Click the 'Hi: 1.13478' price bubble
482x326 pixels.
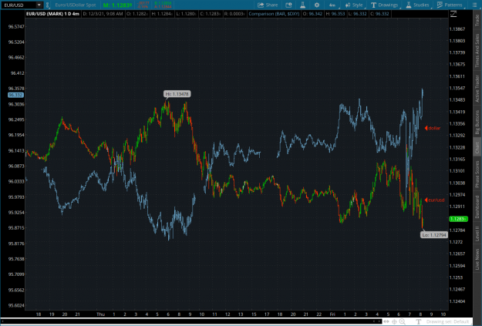coord(177,94)
